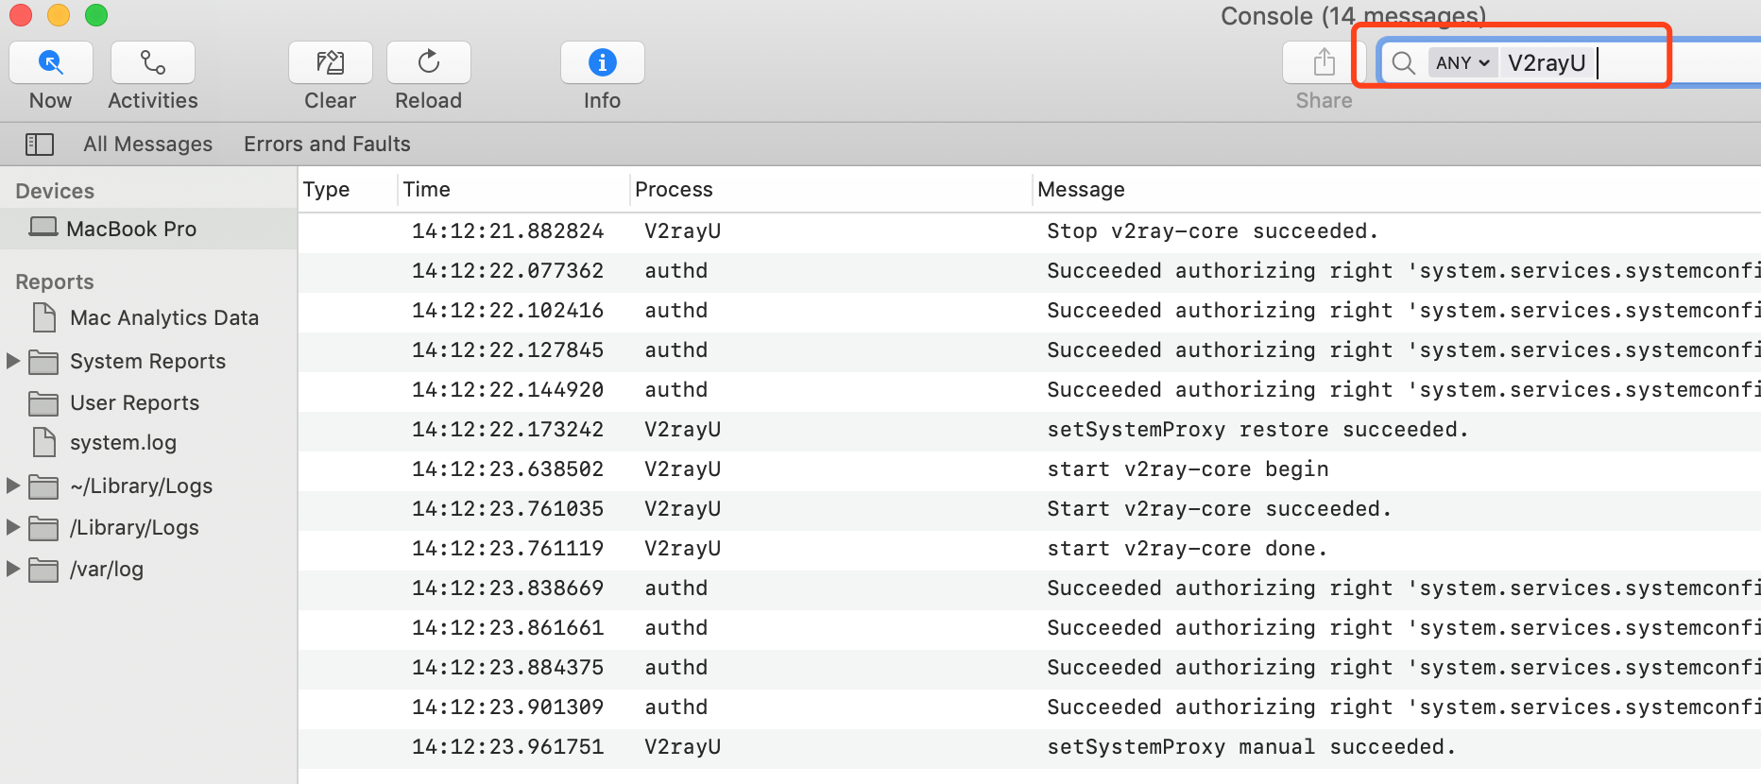Select MacBook Pro device
The height and width of the screenshot is (784, 1761).
click(131, 229)
